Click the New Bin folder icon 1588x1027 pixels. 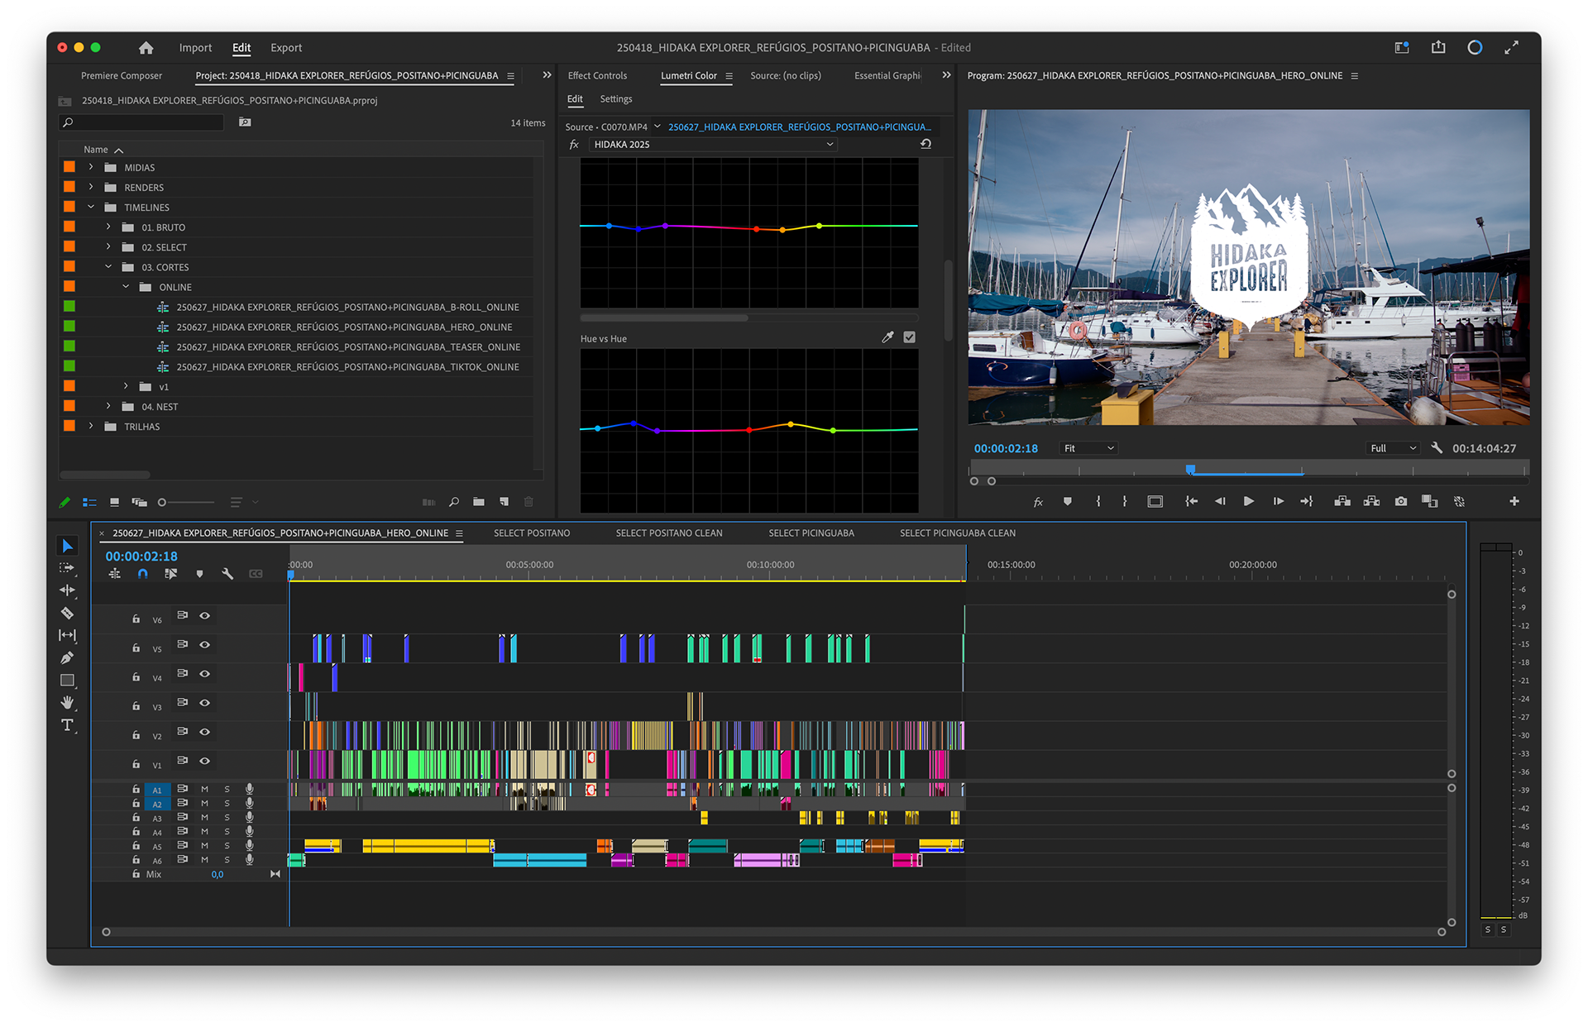[479, 502]
